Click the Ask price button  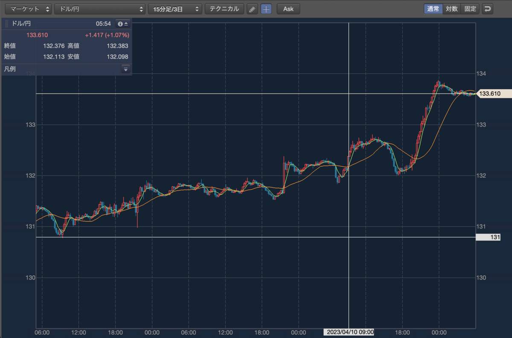288,9
